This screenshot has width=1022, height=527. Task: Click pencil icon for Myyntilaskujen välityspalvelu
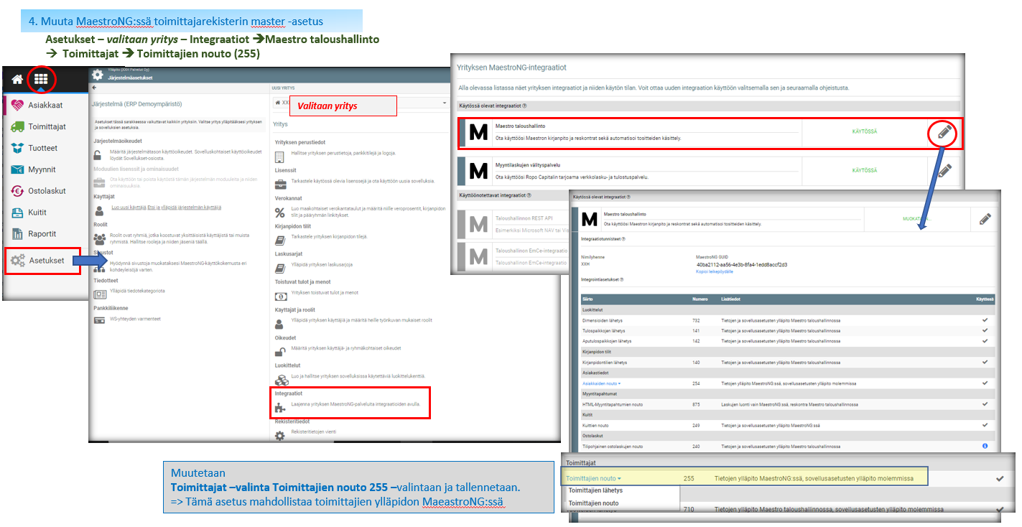tap(945, 171)
